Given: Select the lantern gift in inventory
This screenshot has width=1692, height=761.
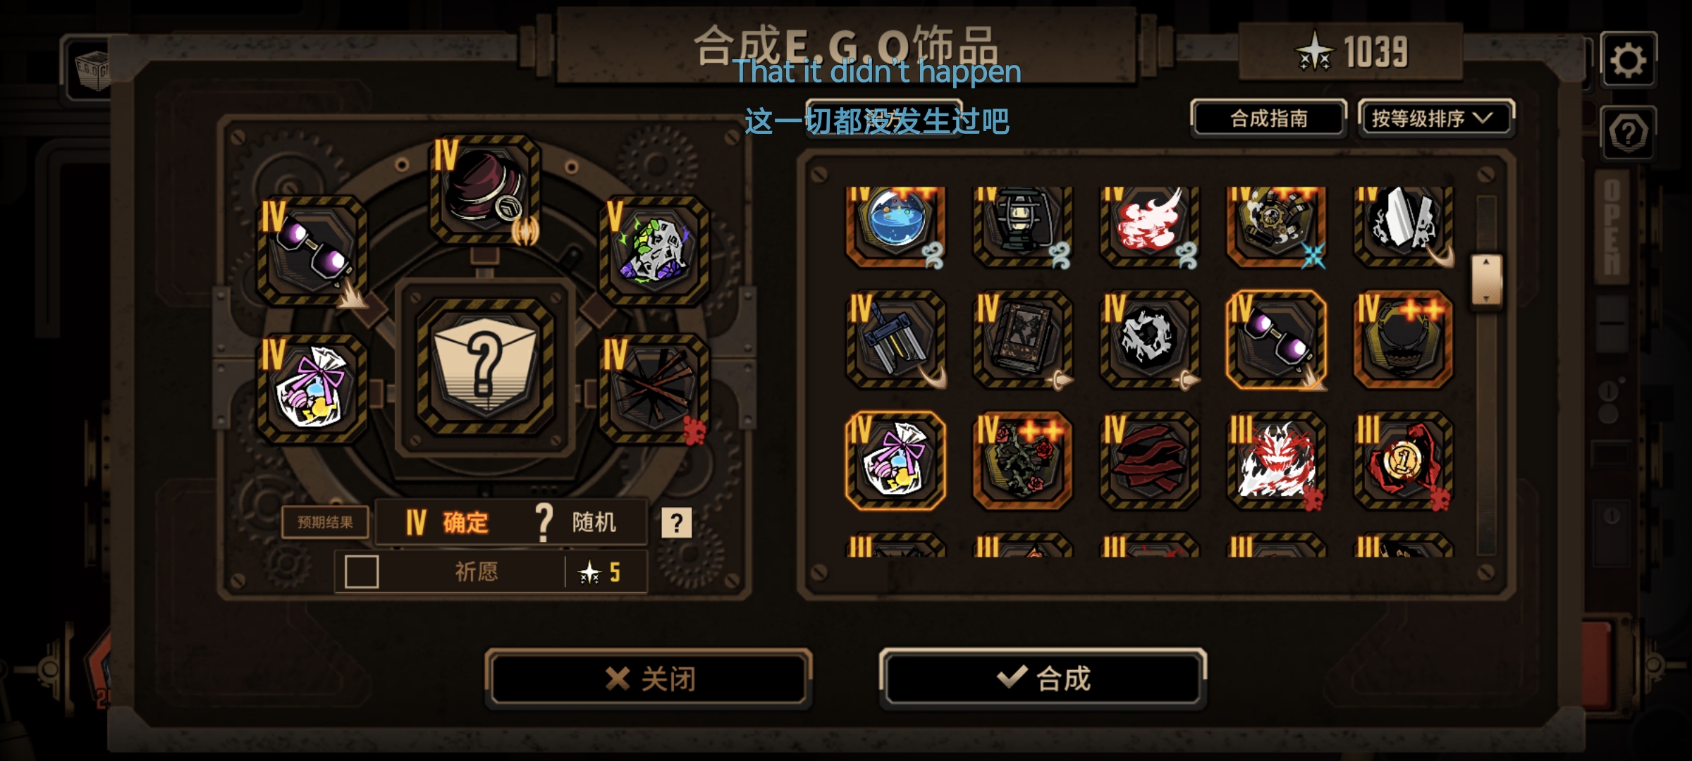Looking at the screenshot, I should coord(1022,225).
